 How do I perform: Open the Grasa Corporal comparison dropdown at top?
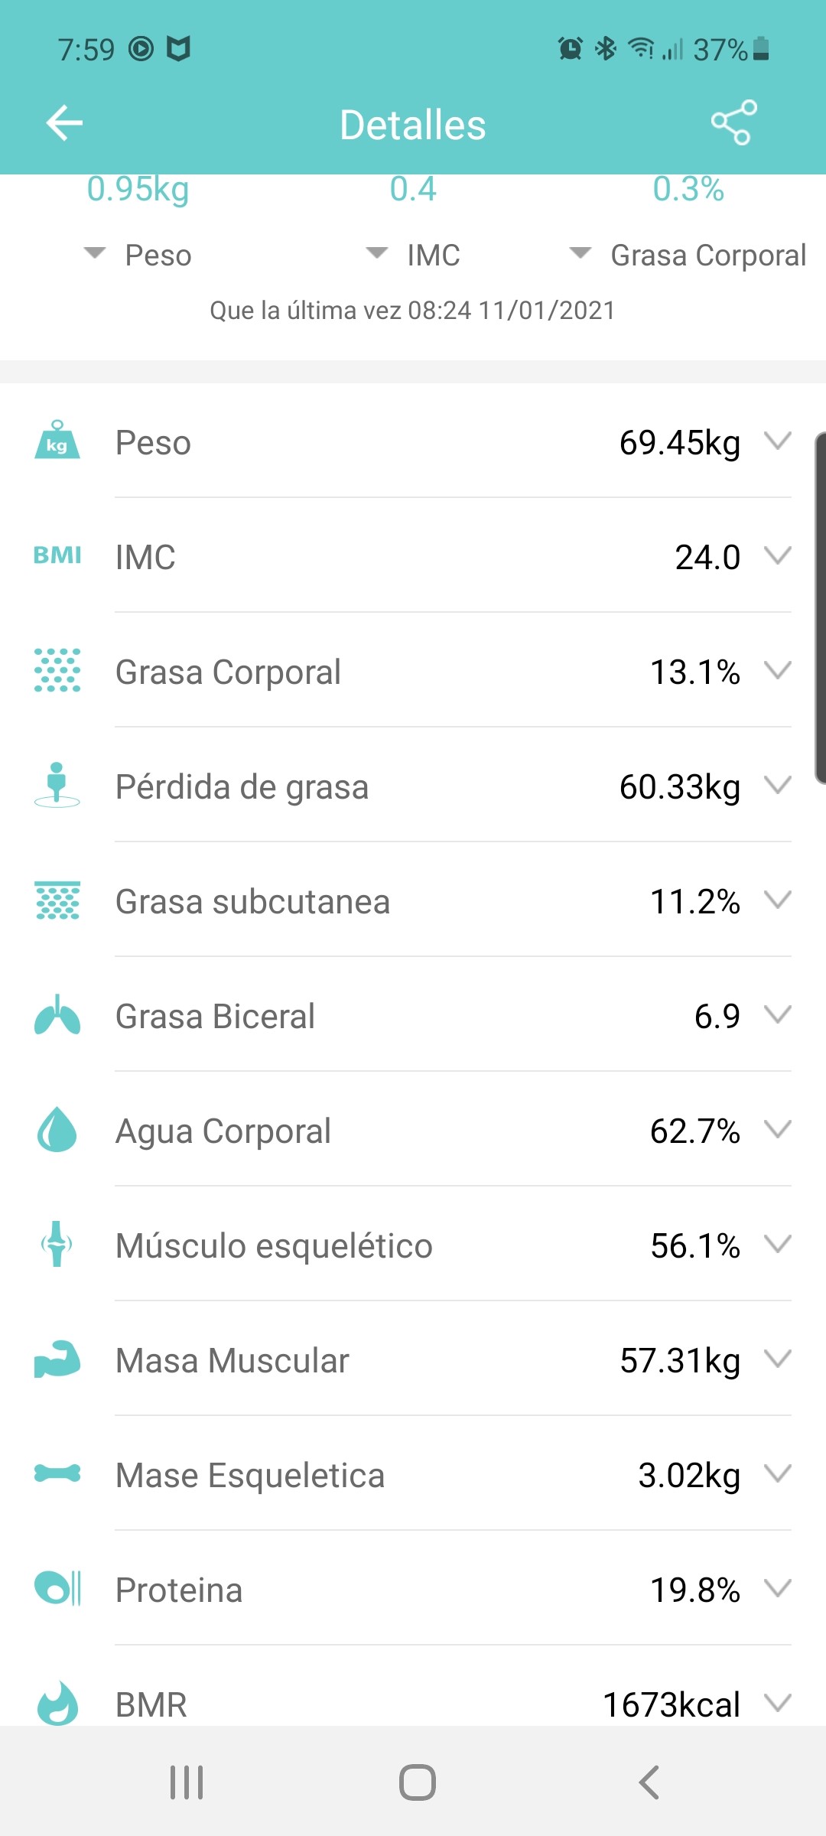[x=688, y=255]
